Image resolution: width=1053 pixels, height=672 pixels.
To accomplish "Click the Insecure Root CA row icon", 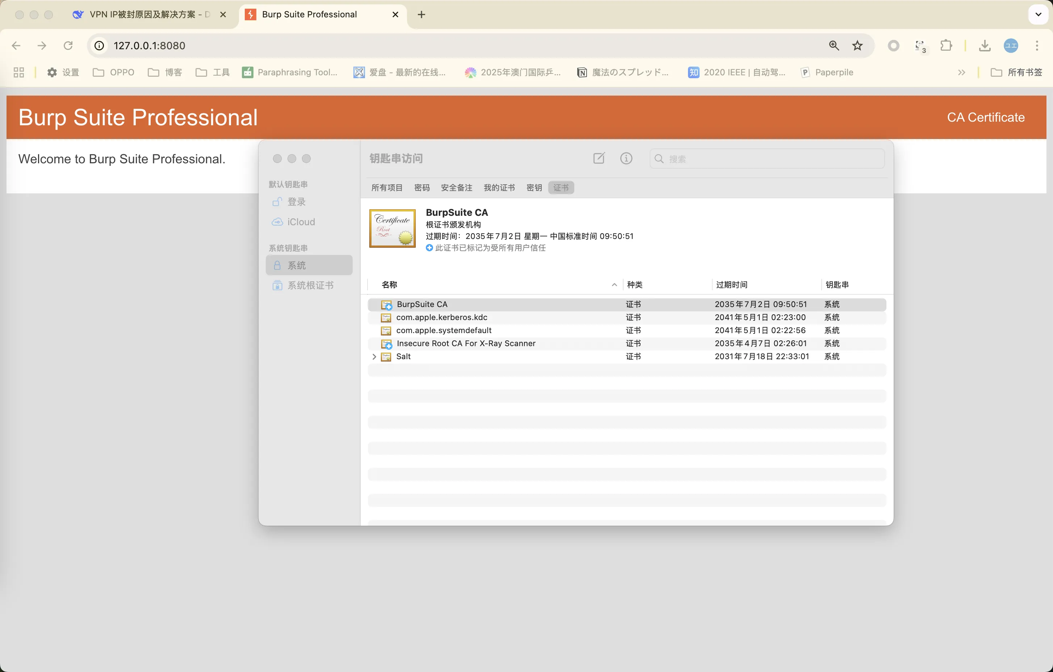I will click(387, 344).
